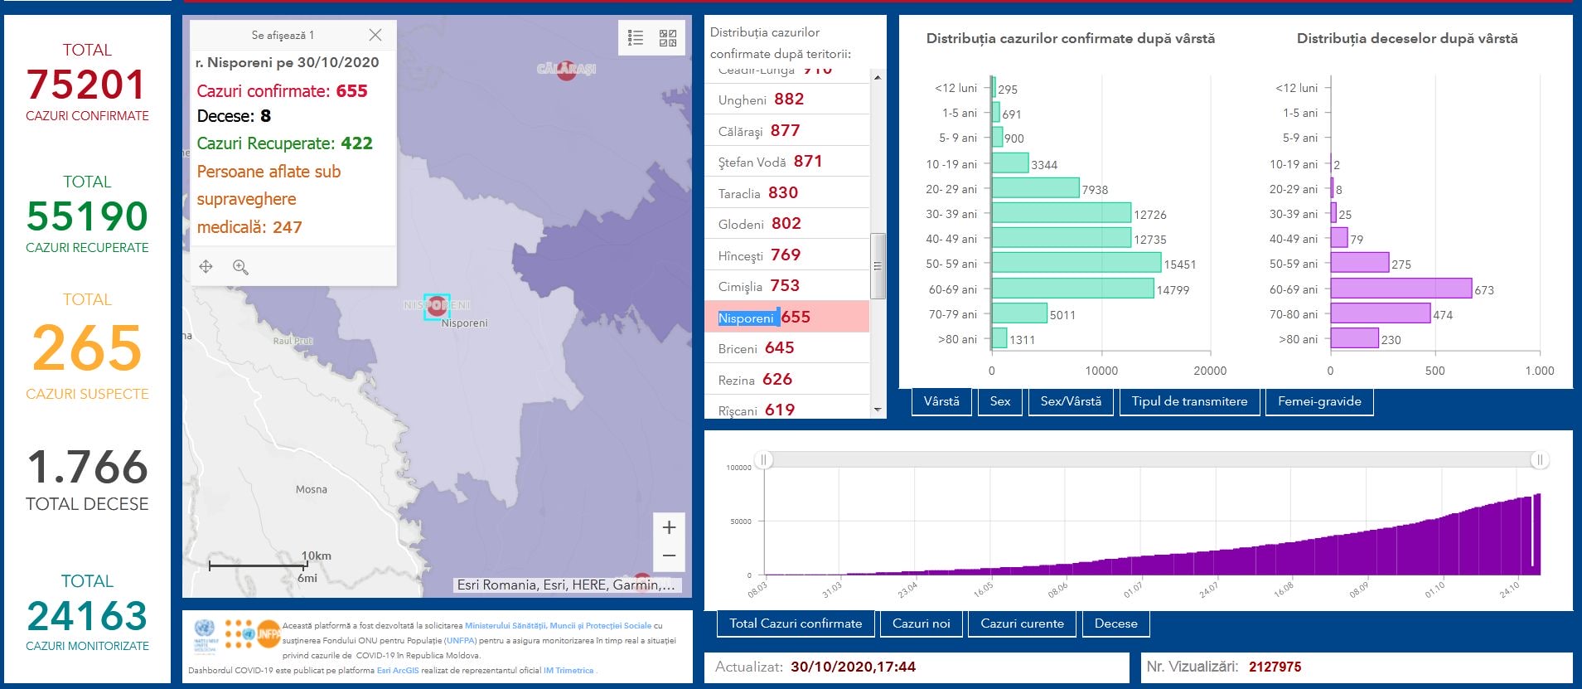Click the Nisporeni red marker on map
Image resolution: width=1582 pixels, height=689 pixels.
(x=437, y=307)
